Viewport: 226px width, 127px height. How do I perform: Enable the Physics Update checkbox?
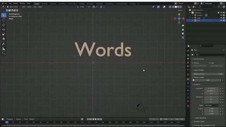point(193,77)
